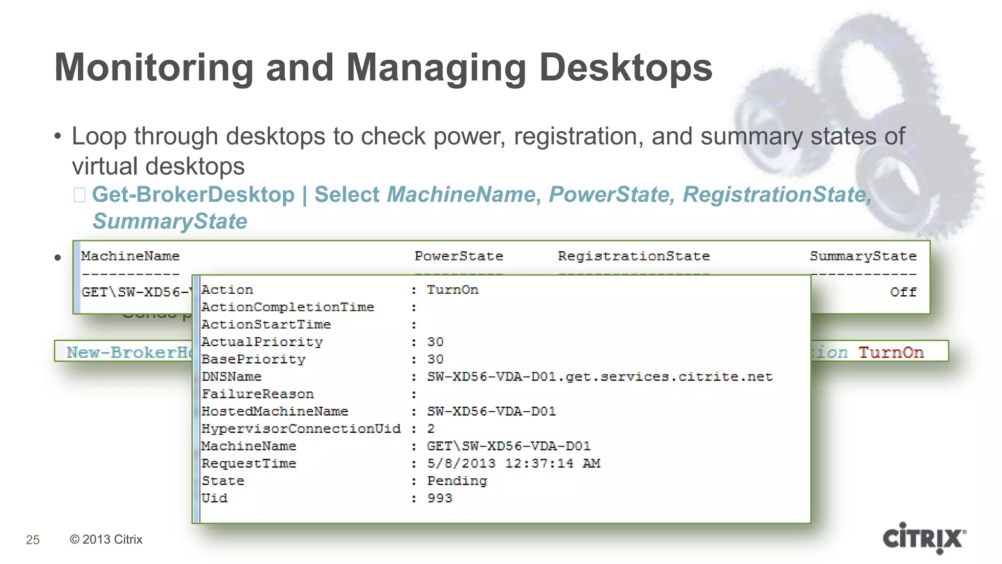Image resolution: width=1002 pixels, height=564 pixels.
Task: Click the Off value under SummaryState
Action: (x=903, y=292)
